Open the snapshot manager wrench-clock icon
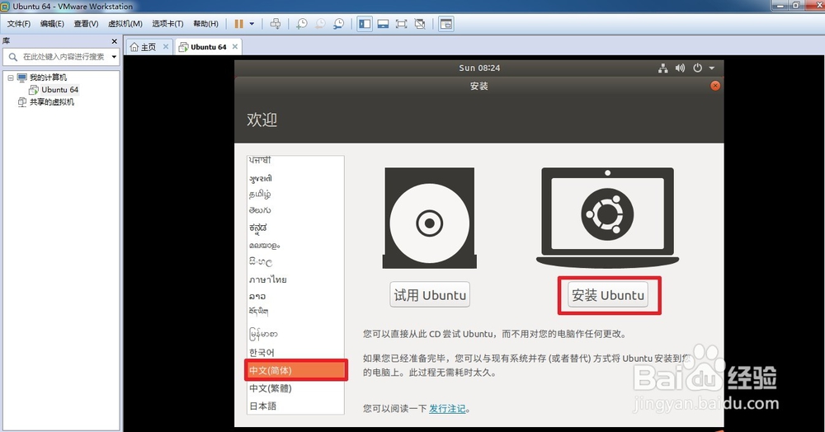This screenshot has height=432, width=825. click(339, 24)
